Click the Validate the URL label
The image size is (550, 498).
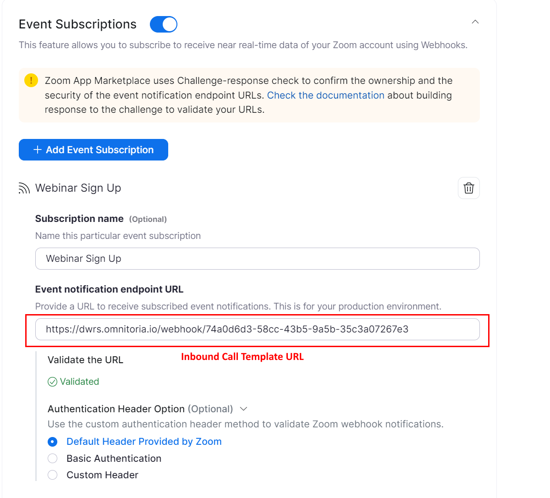point(85,360)
